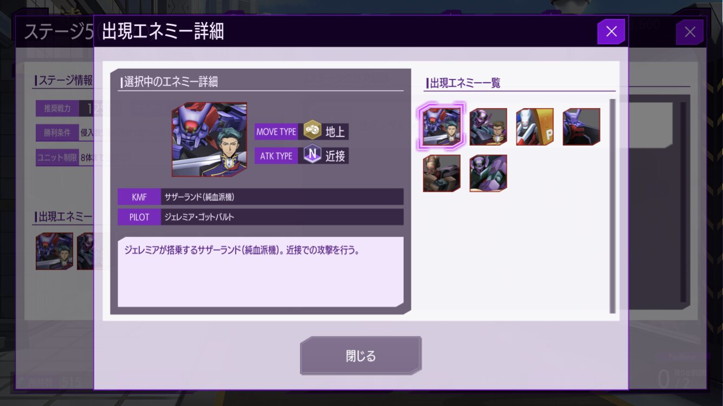Select the purple horned KMF icon with red chest
The height and width of the screenshot is (406, 723).
point(582,127)
